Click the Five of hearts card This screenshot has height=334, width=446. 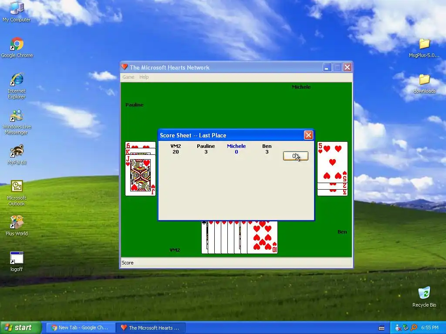332,162
